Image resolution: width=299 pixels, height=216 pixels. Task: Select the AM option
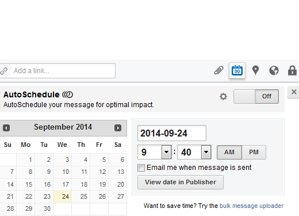[229, 152]
